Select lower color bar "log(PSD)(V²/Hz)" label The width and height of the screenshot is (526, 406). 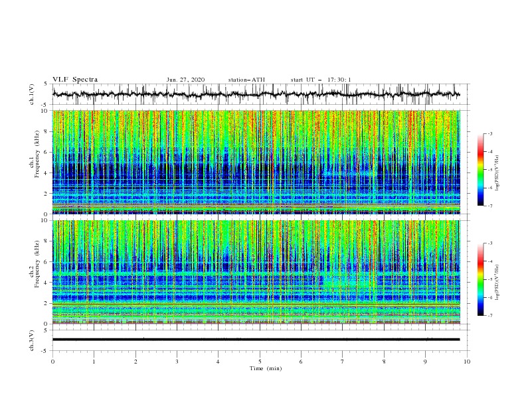497,283
